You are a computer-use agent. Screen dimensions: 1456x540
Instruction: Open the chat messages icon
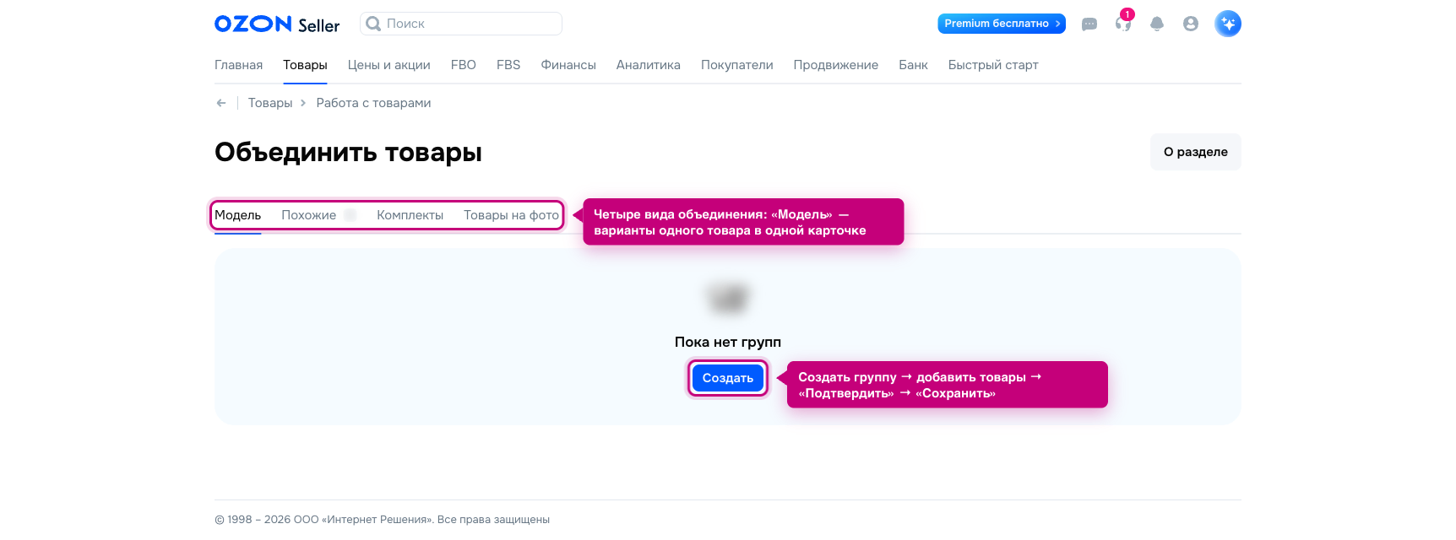(x=1089, y=24)
